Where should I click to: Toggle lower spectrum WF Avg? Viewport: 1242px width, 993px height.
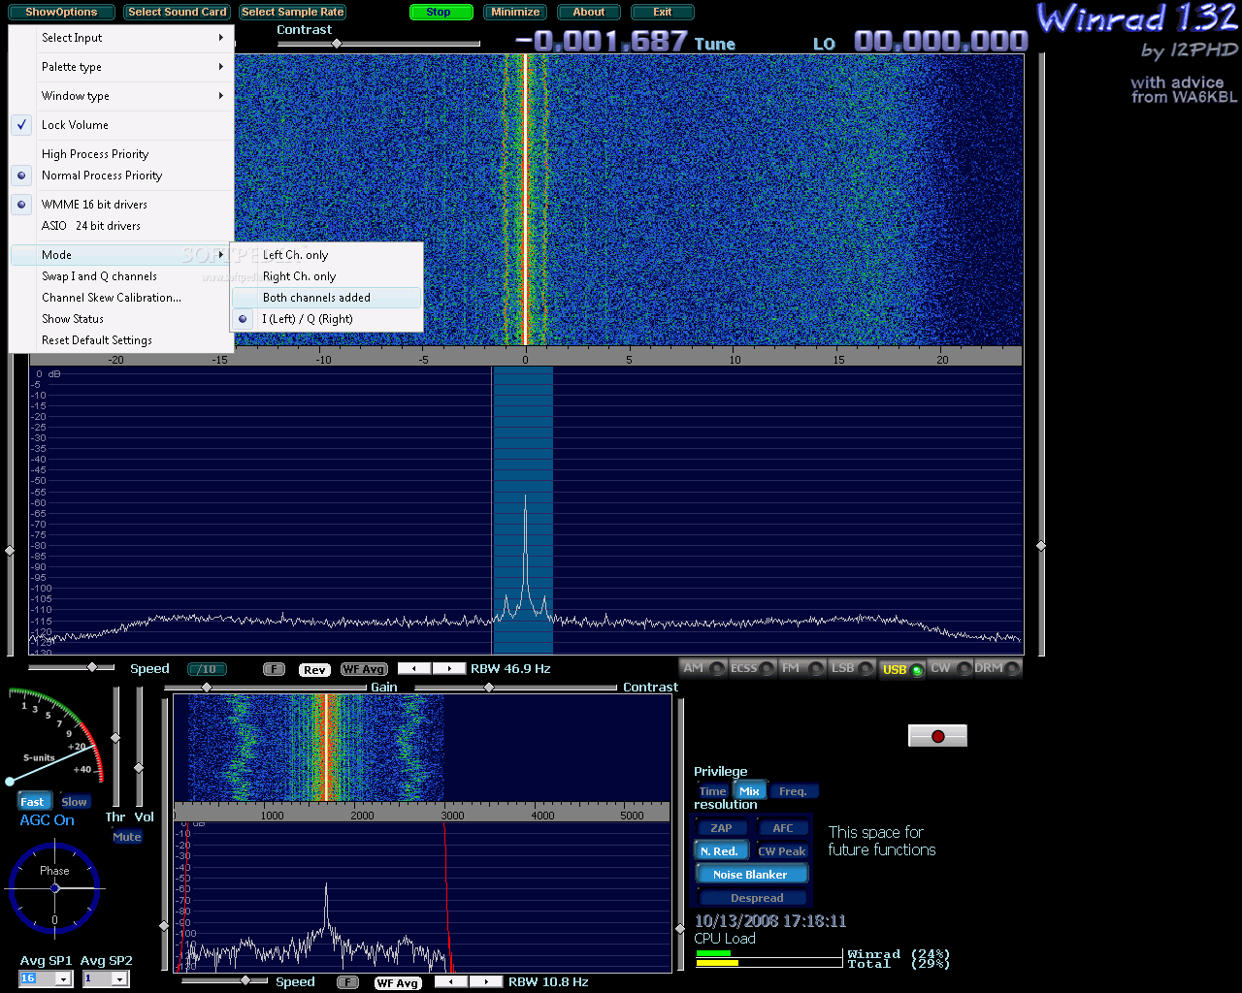(x=398, y=983)
